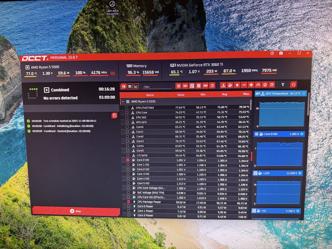Select the Core 5 VID row

pos(185,183)
